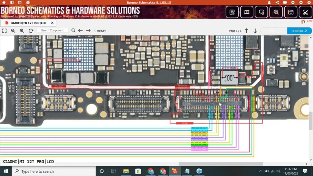This screenshot has height=176, width=313.
Task: Toggle fullscreen view icon
Action: click(4, 31)
